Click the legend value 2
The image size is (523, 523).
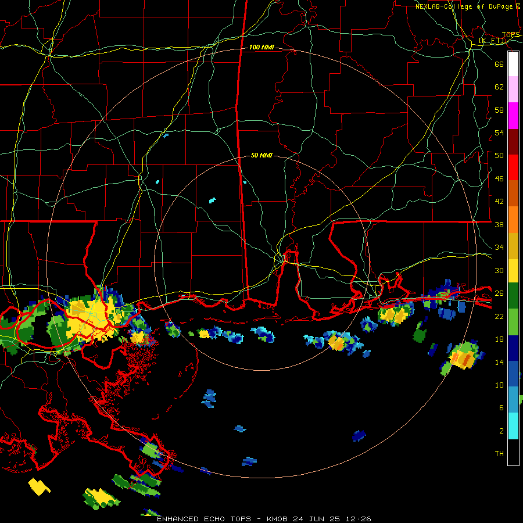click(x=501, y=431)
